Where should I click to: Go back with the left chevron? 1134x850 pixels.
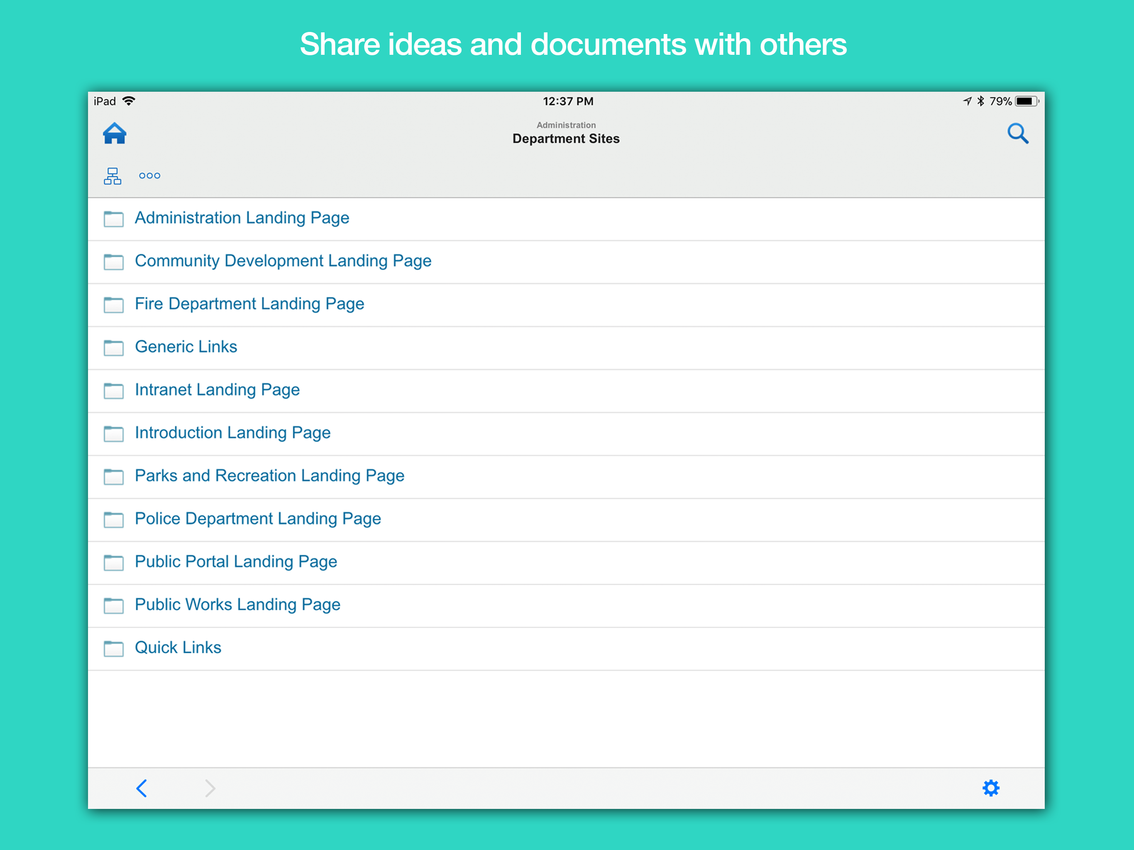click(x=142, y=788)
